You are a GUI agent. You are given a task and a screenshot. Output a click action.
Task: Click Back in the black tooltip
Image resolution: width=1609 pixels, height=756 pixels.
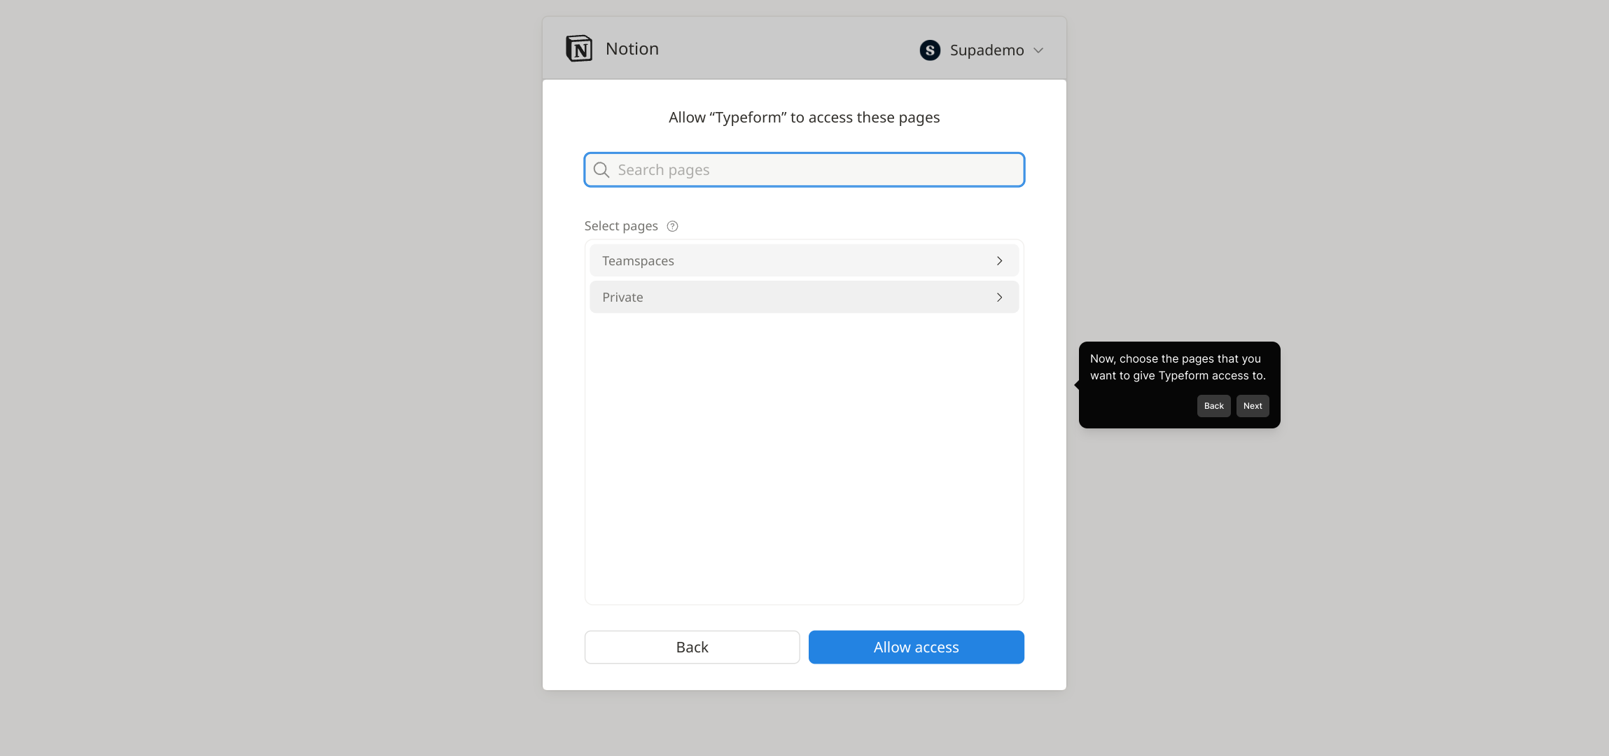tap(1213, 406)
